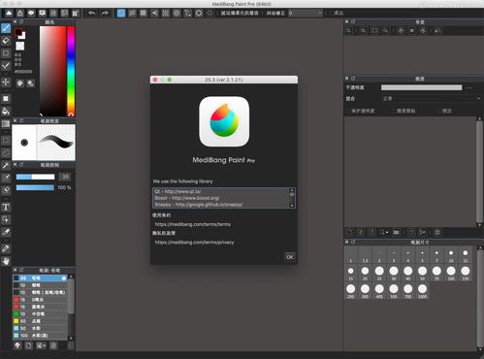Close the color panel with X

click(x=15, y=21)
